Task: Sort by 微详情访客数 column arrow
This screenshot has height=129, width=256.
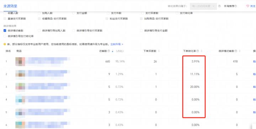Action: 240,51
